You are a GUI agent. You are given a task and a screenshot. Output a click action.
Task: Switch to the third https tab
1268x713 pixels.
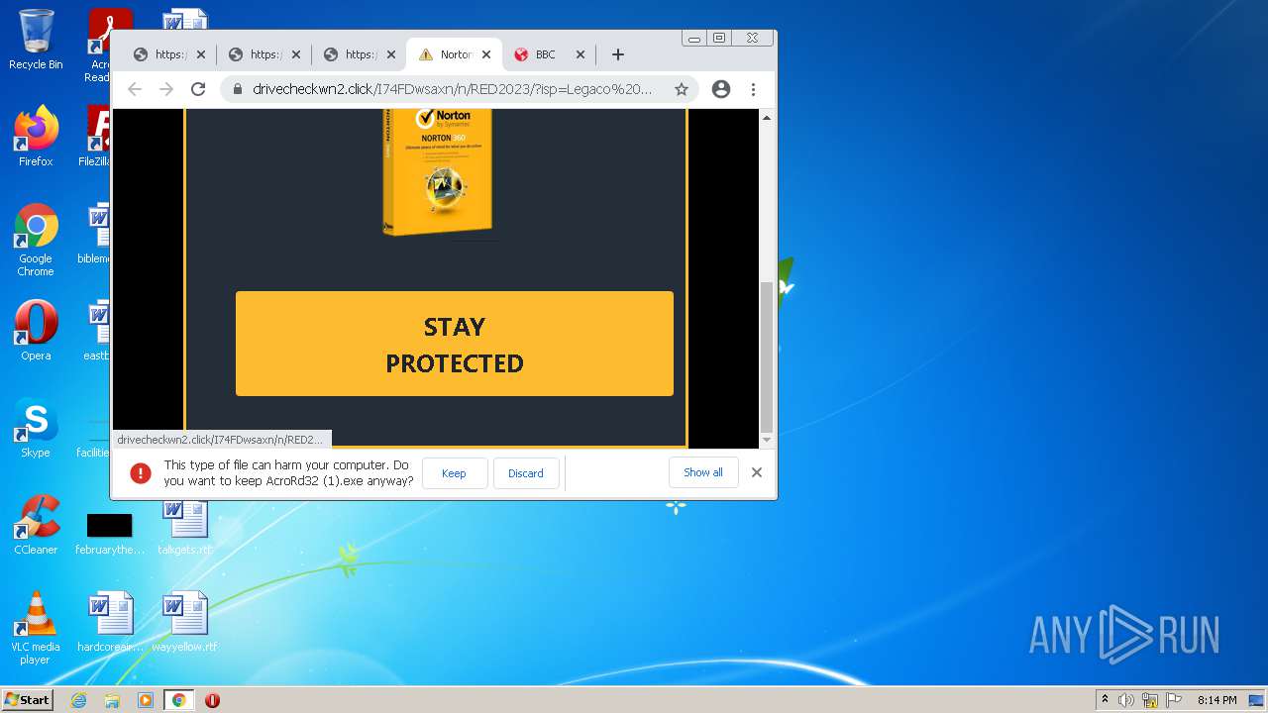pos(359,54)
